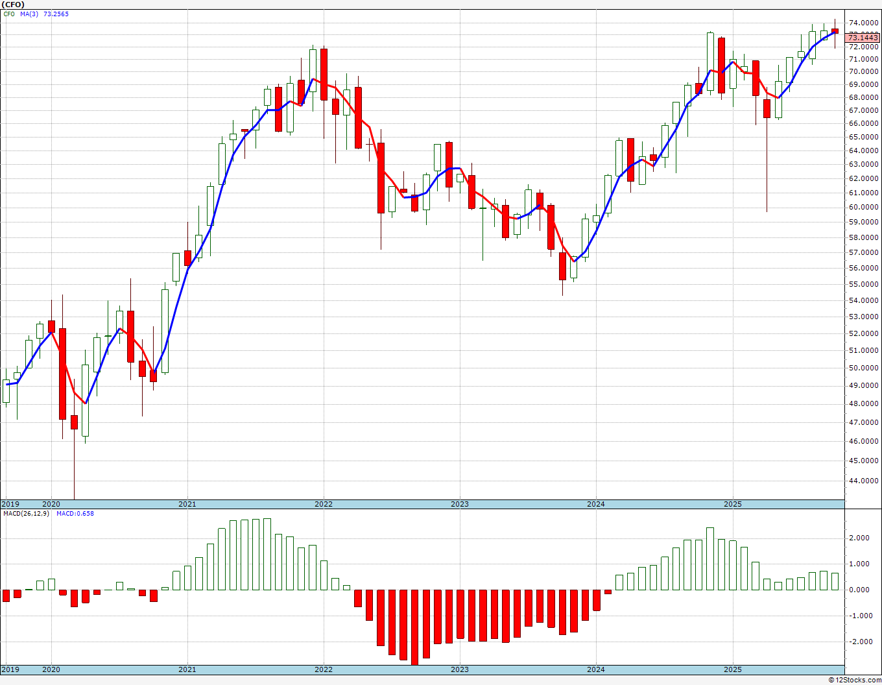Click the 2024 label on MACD panel axis
882x685 pixels.
coord(596,669)
